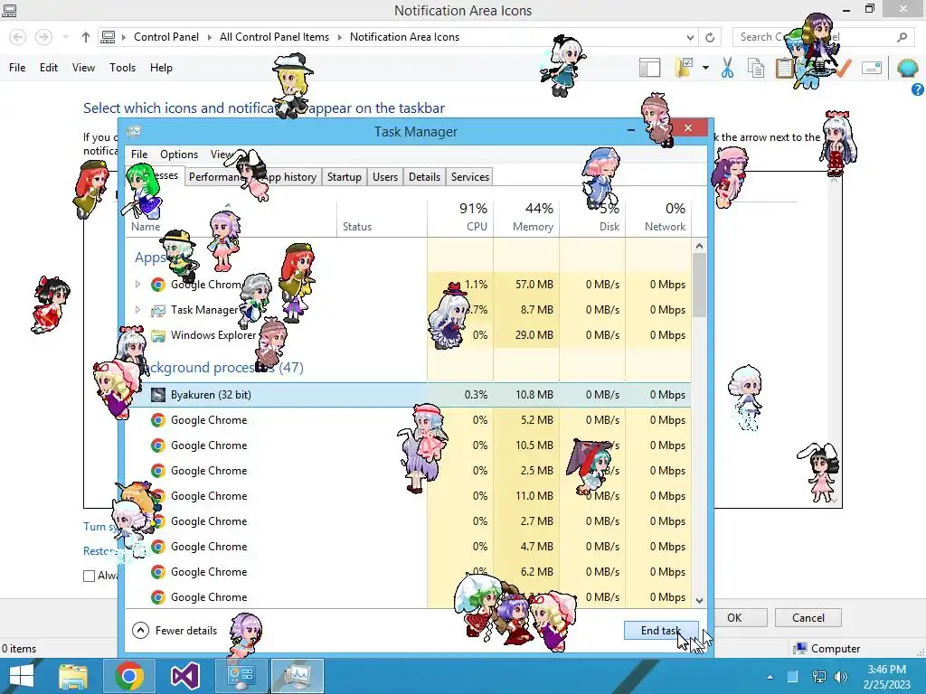Image resolution: width=926 pixels, height=694 pixels.
Task: Click the Task Manager scrollbar thumb
Action: pyautogui.click(x=699, y=285)
